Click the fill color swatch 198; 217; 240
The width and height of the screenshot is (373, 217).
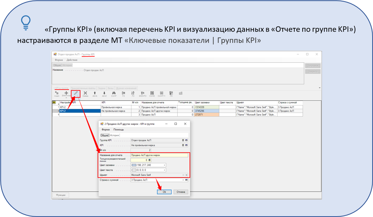(134, 165)
